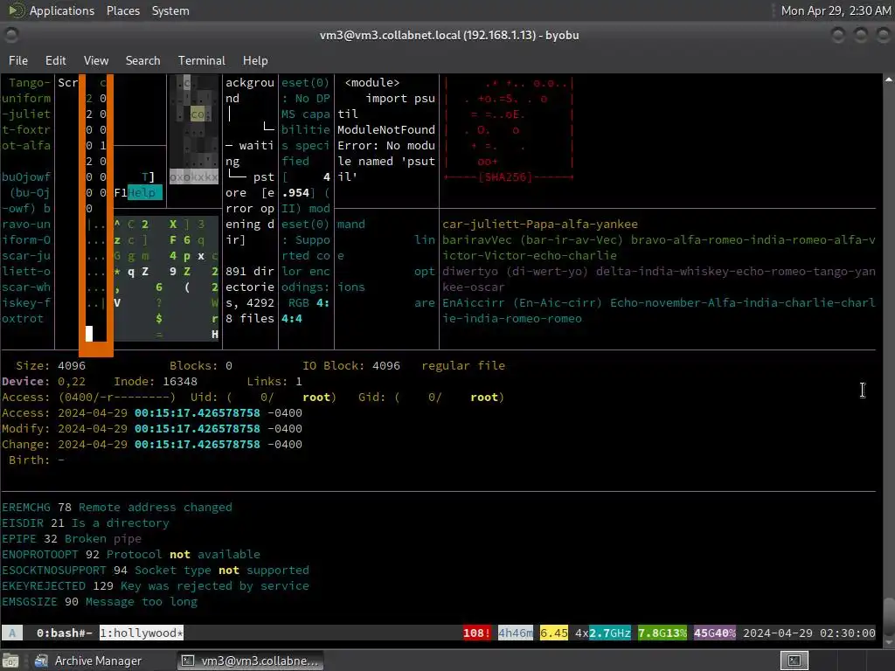This screenshot has height=671, width=895.
Task: Click the window menu button left of title
Action: point(11,35)
